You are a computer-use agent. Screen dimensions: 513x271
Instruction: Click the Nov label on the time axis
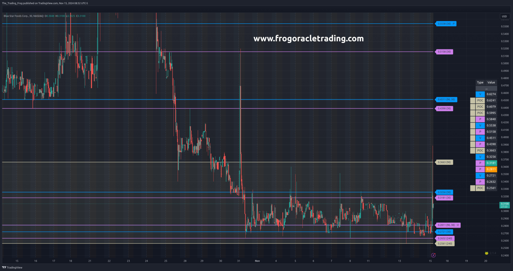(x=257, y=261)
